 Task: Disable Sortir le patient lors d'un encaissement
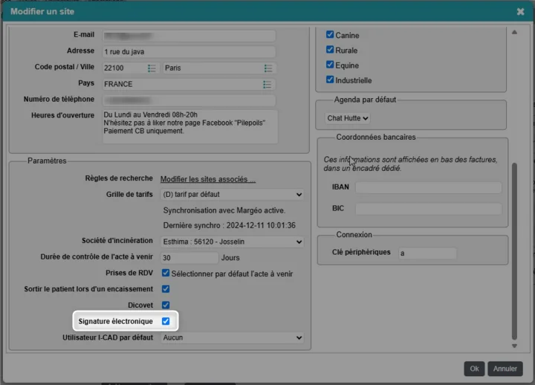click(166, 289)
